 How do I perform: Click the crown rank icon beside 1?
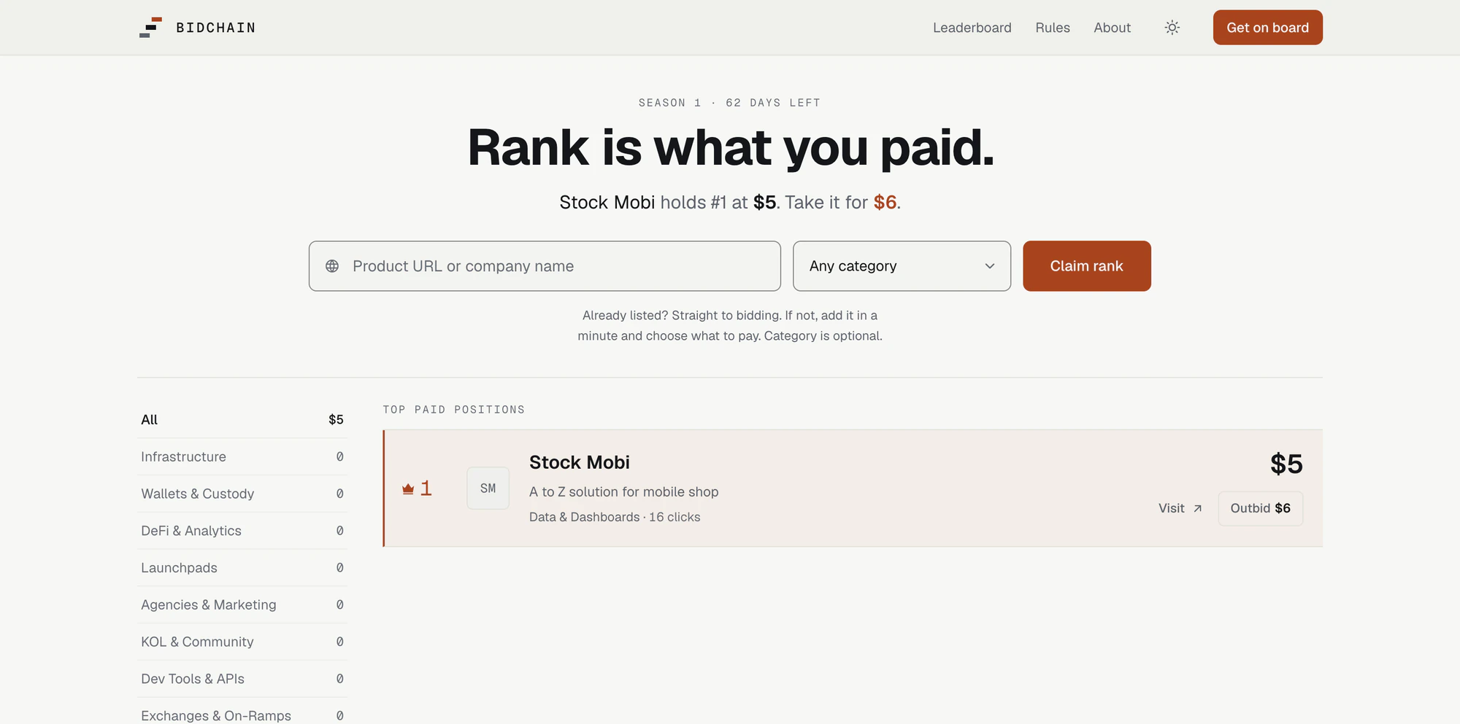pos(408,488)
